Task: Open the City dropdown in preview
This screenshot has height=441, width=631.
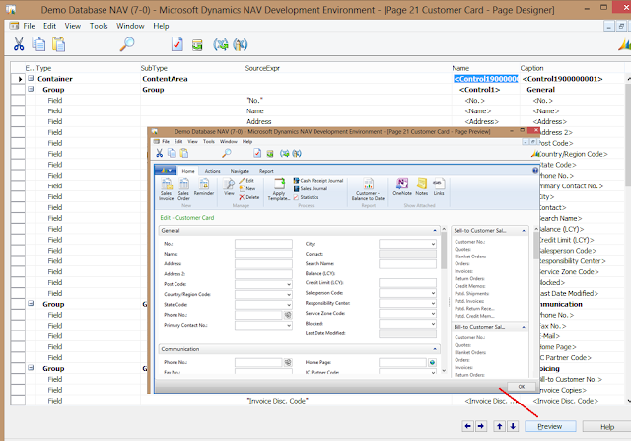Action: [x=433, y=244]
